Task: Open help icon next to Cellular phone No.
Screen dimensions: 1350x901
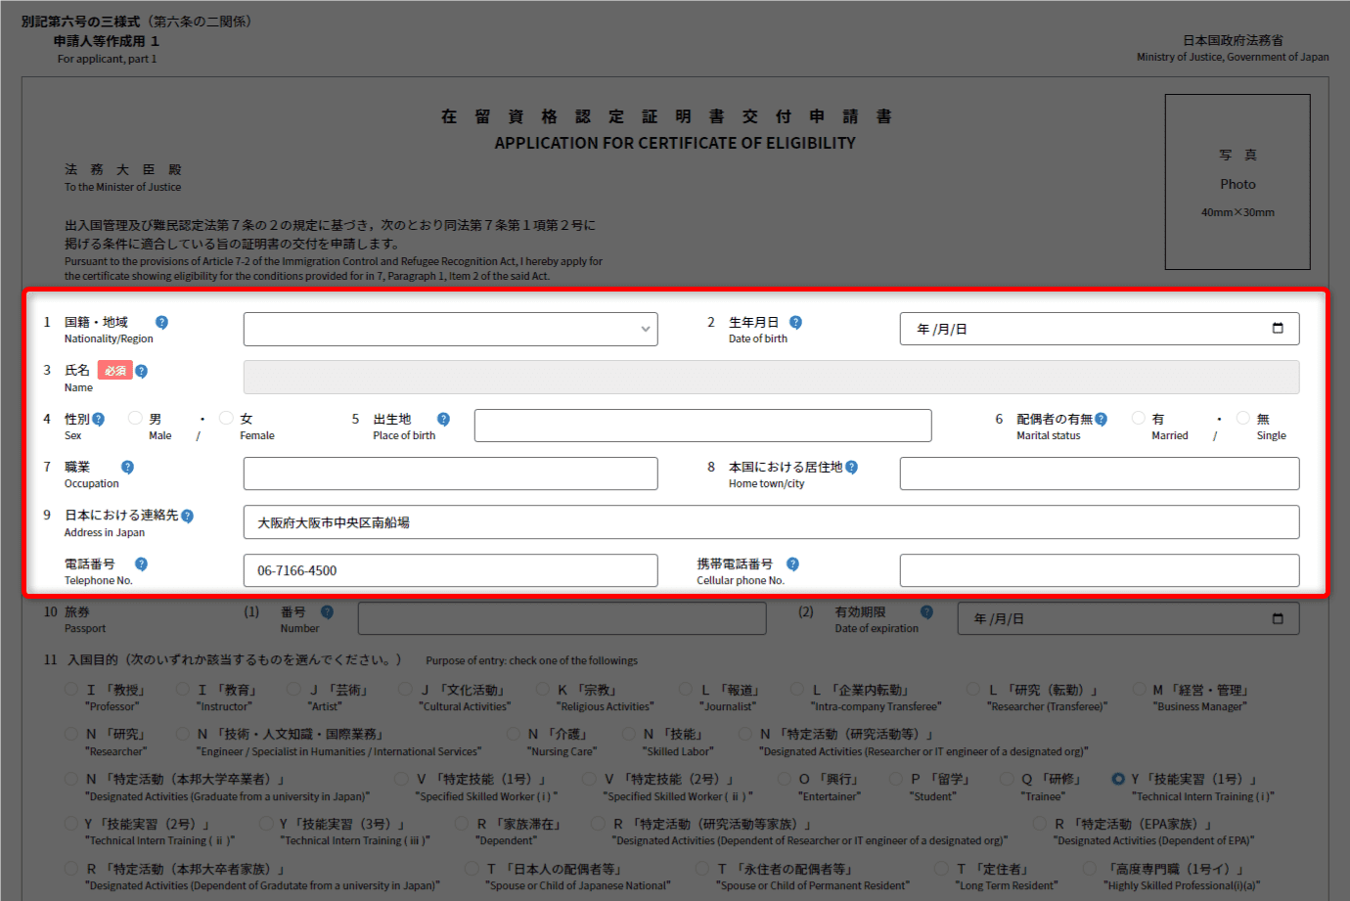Action: (x=792, y=564)
